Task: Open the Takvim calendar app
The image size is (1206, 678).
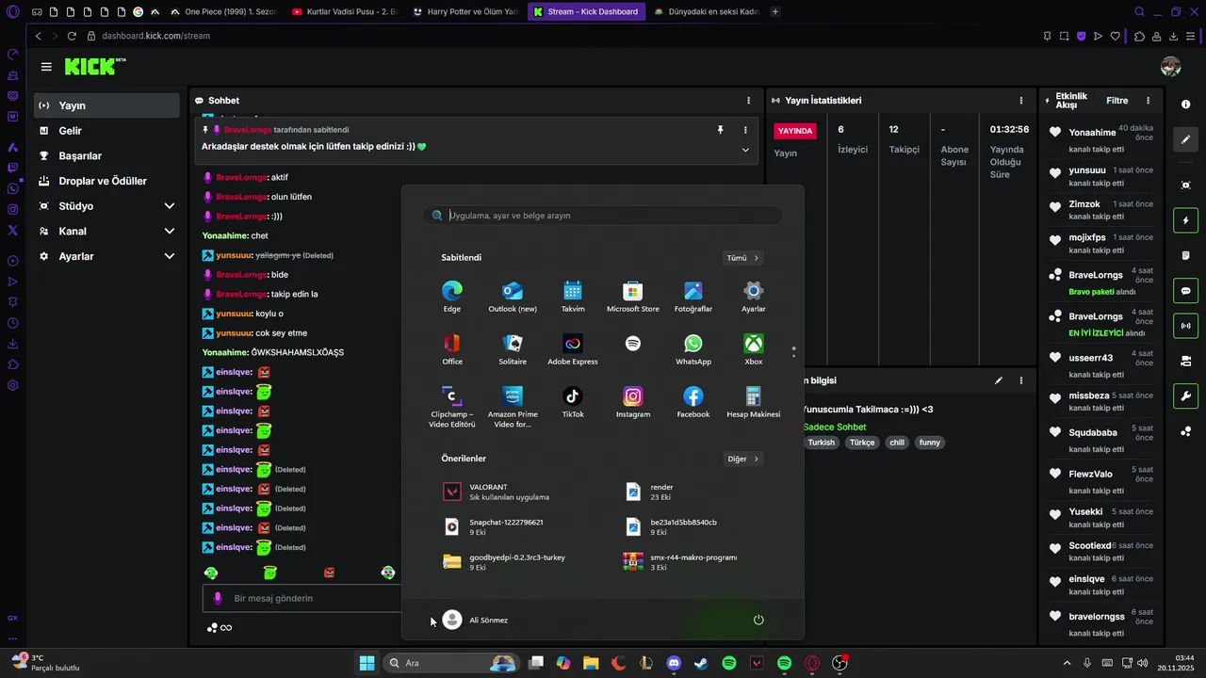Action: [573, 296]
